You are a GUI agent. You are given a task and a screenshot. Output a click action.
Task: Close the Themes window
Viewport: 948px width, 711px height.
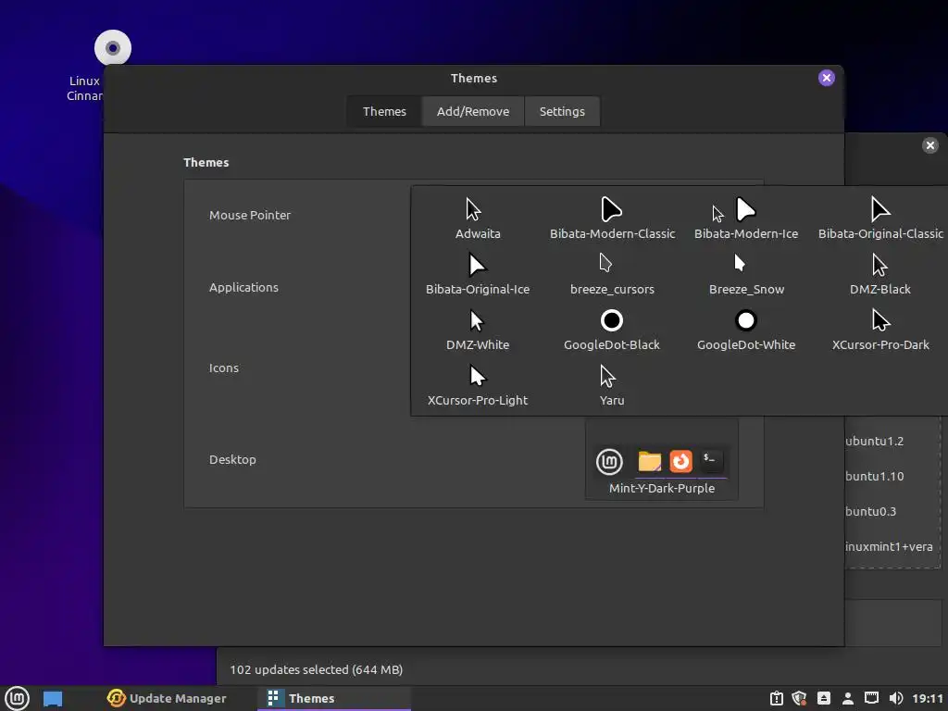click(x=827, y=78)
